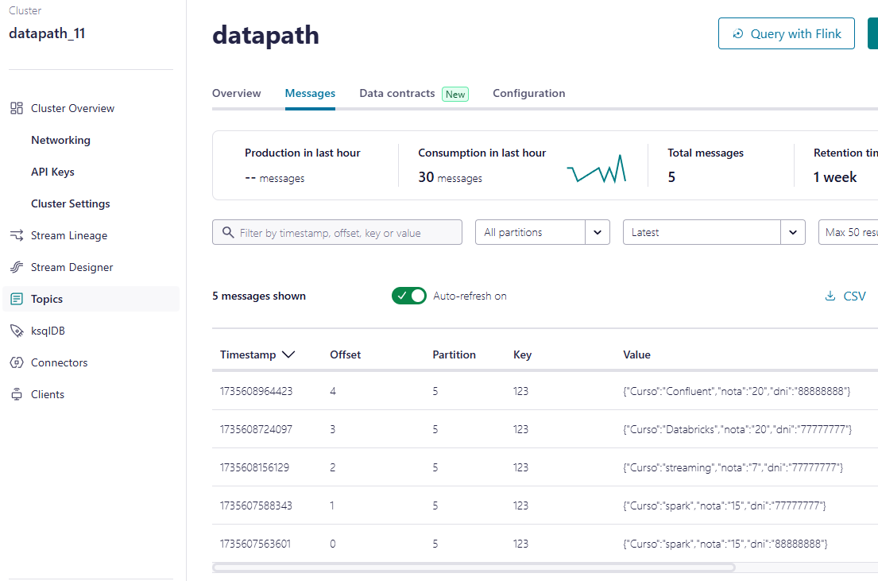Open API Keys in sidebar
Image resolution: width=878 pixels, height=581 pixels.
(52, 172)
